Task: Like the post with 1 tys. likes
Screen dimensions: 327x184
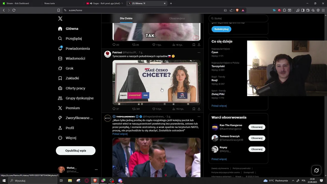Action: (x=157, y=45)
